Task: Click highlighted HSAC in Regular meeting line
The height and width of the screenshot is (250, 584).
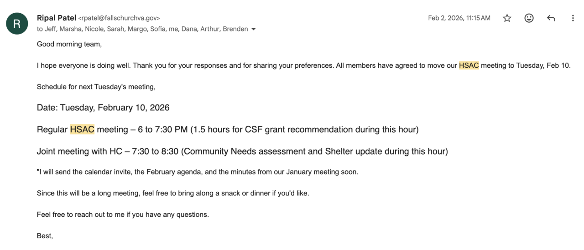Action: 82,130
